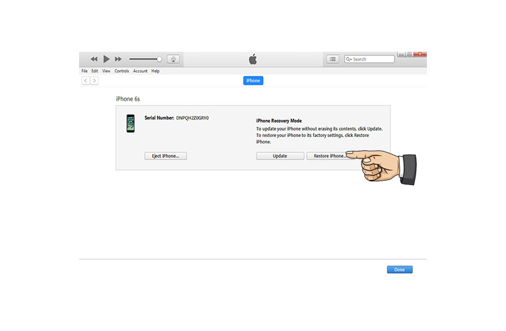
Task: Click the Update button
Action: point(280,156)
